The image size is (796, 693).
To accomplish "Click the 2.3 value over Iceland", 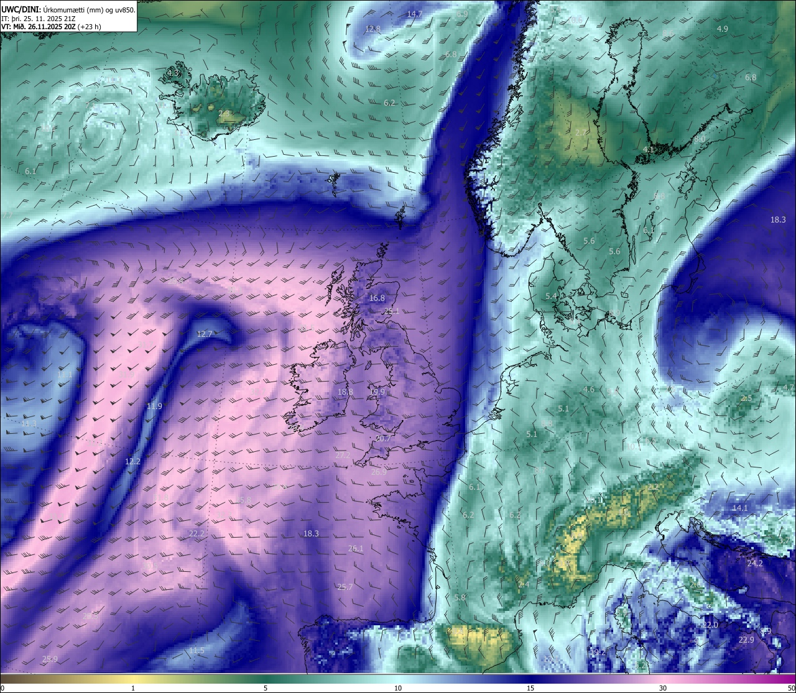I will (224, 114).
